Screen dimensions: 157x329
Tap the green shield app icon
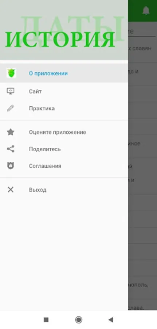click(11, 73)
